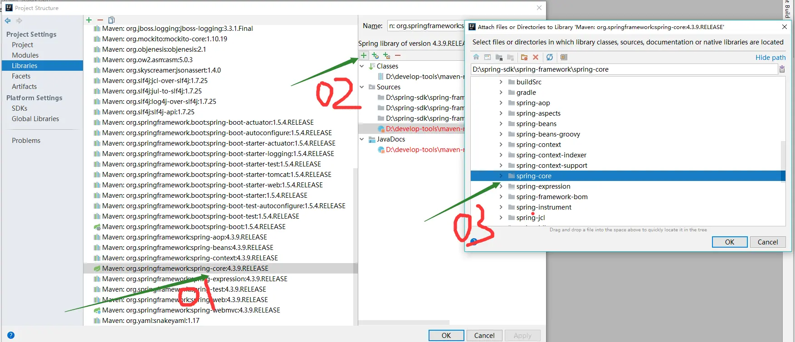Expand the spring-beans folder
Image resolution: width=795 pixels, height=342 pixels.
coord(501,124)
